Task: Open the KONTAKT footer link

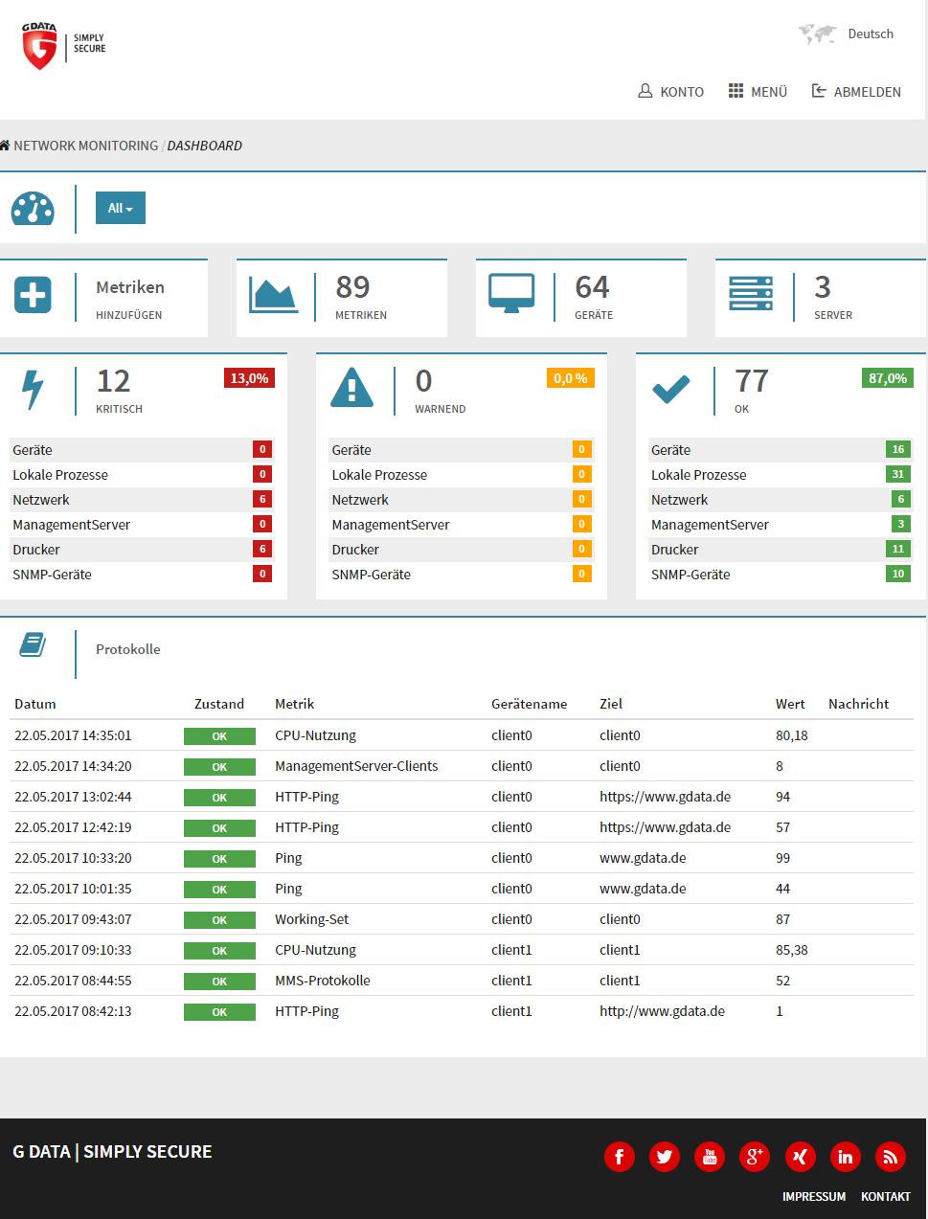Action: [x=885, y=1196]
